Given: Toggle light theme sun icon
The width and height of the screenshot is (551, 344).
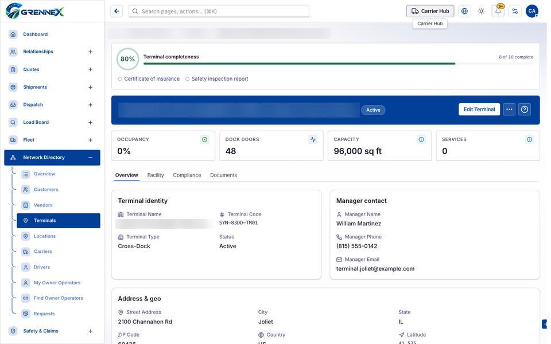Looking at the screenshot, I should tap(482, 11).
